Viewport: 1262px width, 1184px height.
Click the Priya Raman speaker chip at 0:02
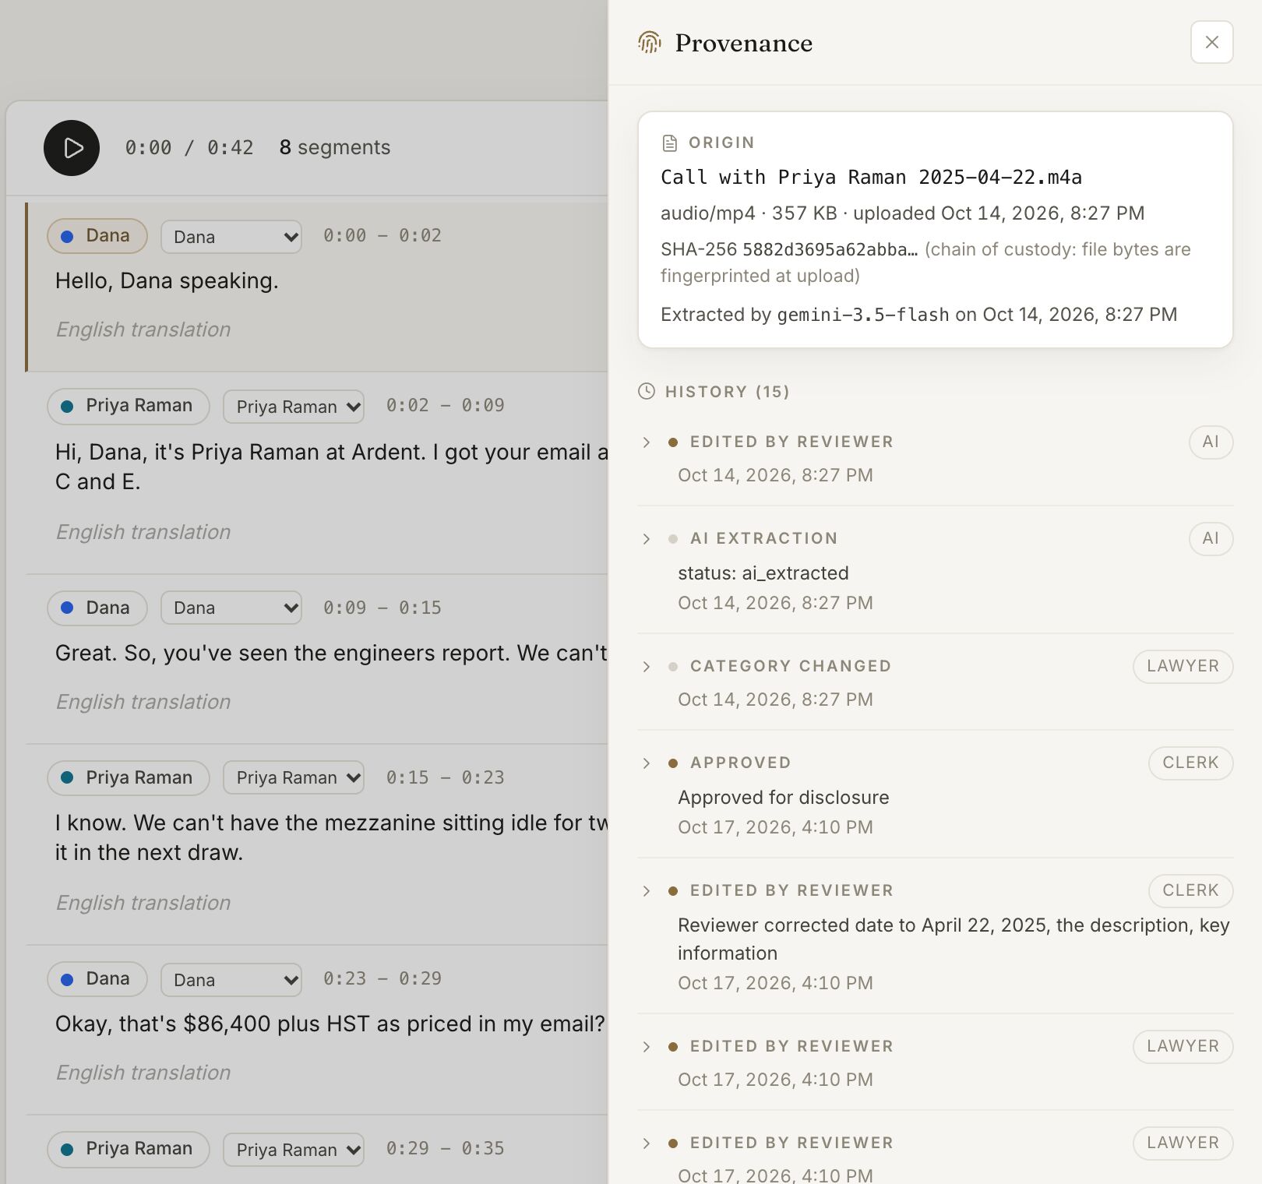129,406
